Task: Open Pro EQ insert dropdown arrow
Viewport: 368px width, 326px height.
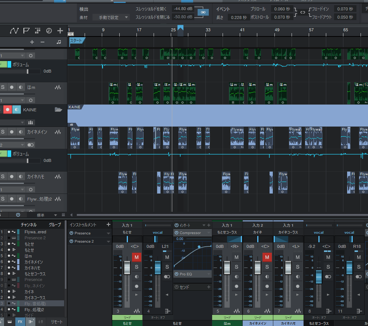Action: 209,274
